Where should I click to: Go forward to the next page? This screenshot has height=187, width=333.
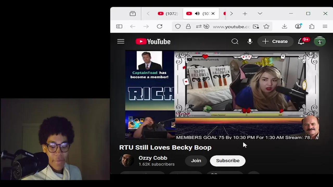tap(146, 26)
